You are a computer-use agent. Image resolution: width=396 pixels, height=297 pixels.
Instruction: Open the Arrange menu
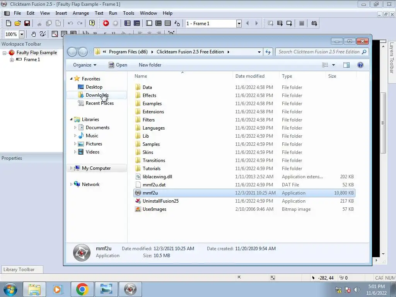coord(81,13)
